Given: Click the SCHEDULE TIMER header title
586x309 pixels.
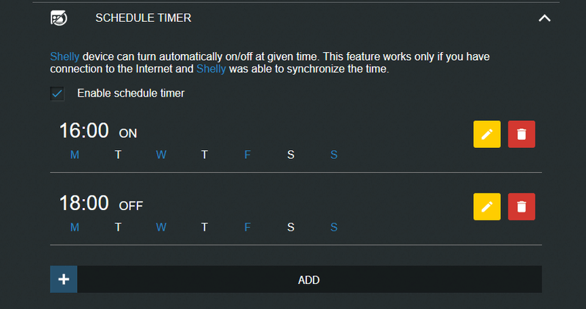Looking at the screenshot, I should pos(144,18).
